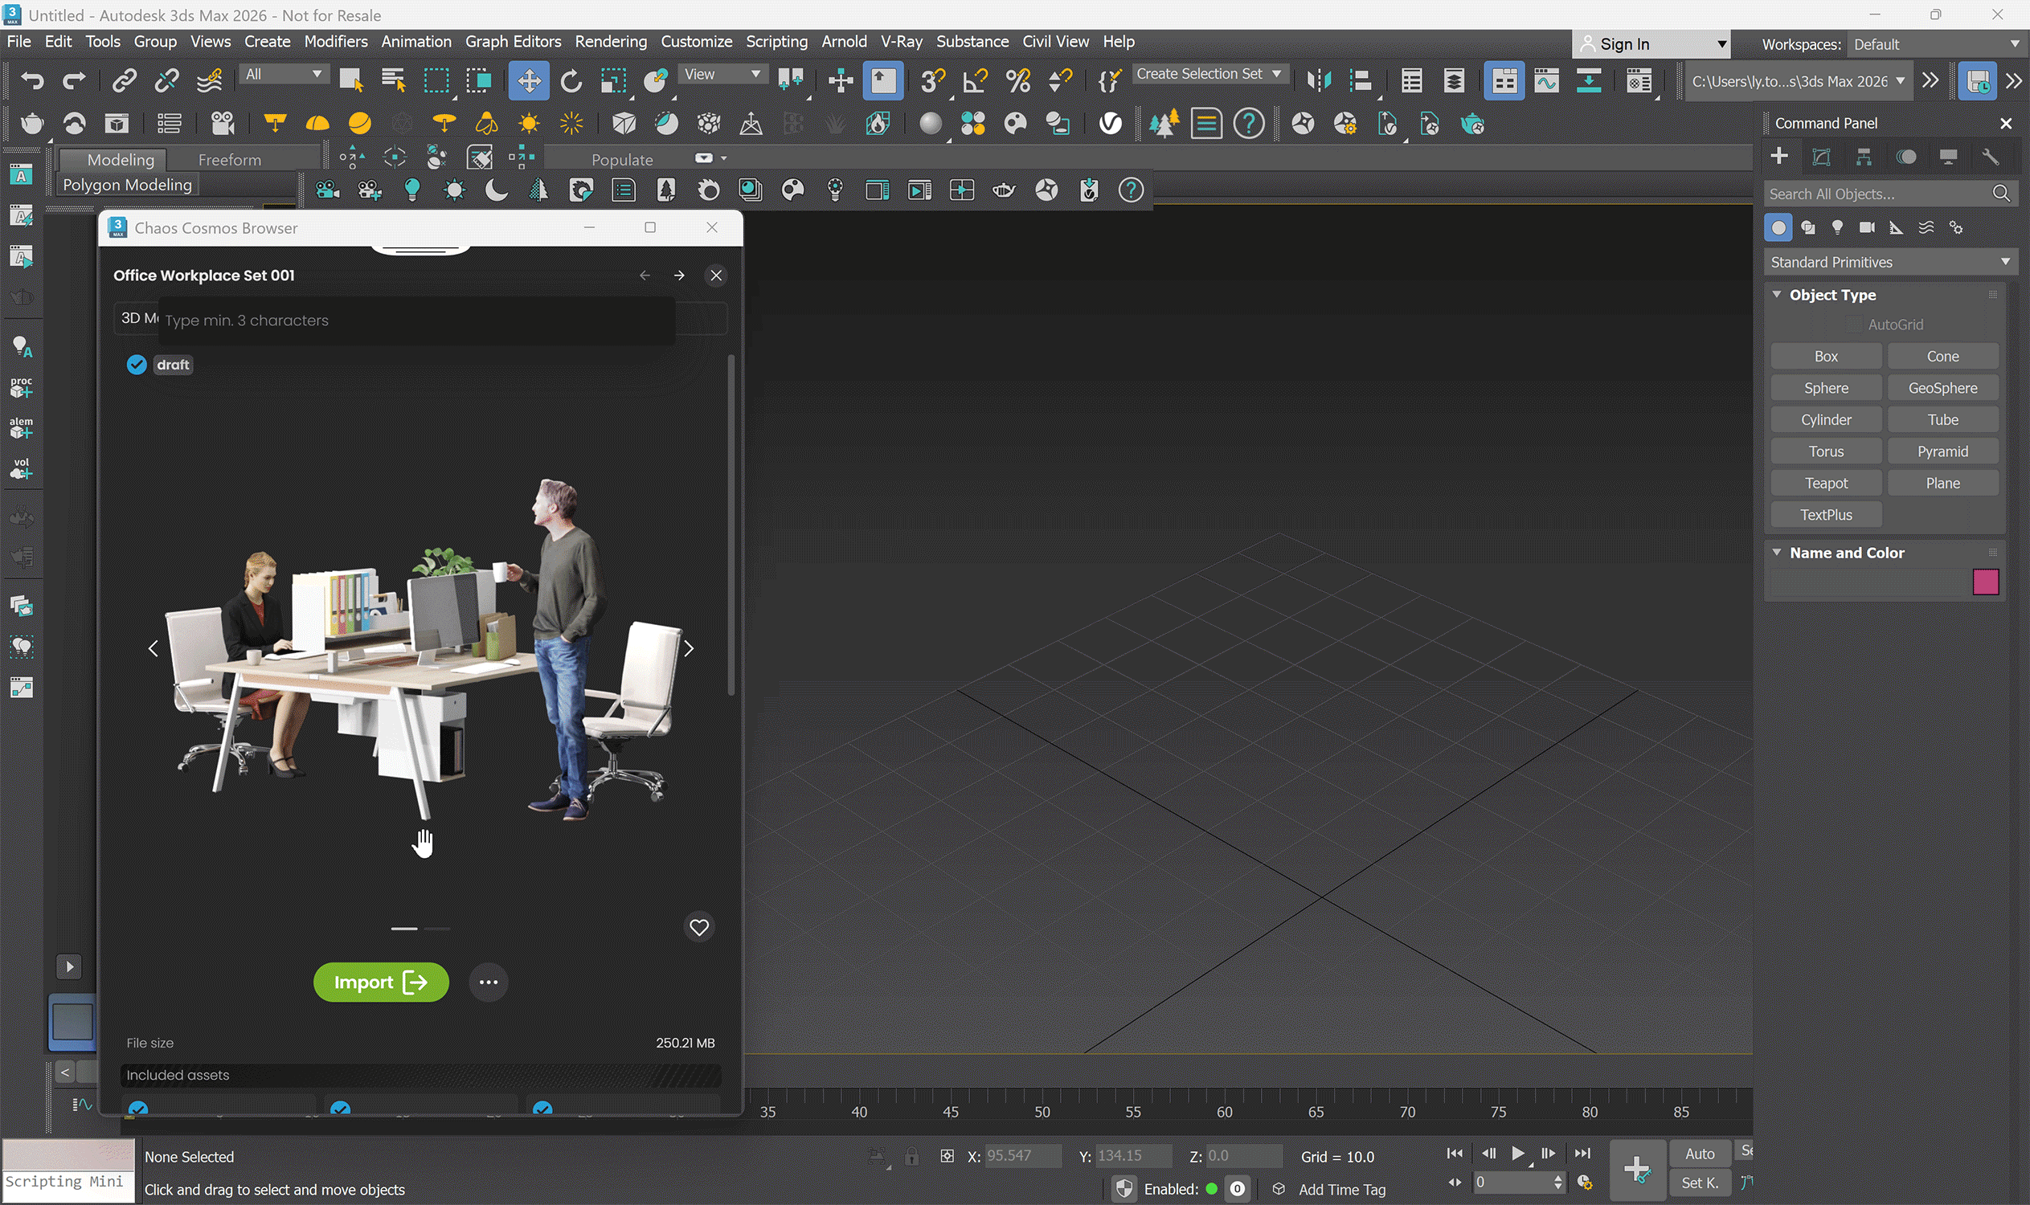Image resolution: width=2030 pixels, height=1205 pixels.
Task: Open the selection filter All dropdown
Action: click(x=283, y=74)
